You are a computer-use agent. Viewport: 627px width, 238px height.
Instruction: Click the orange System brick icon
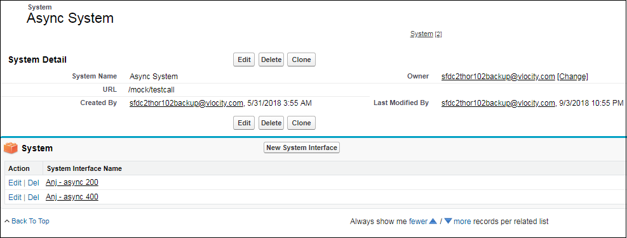(10, 148)
